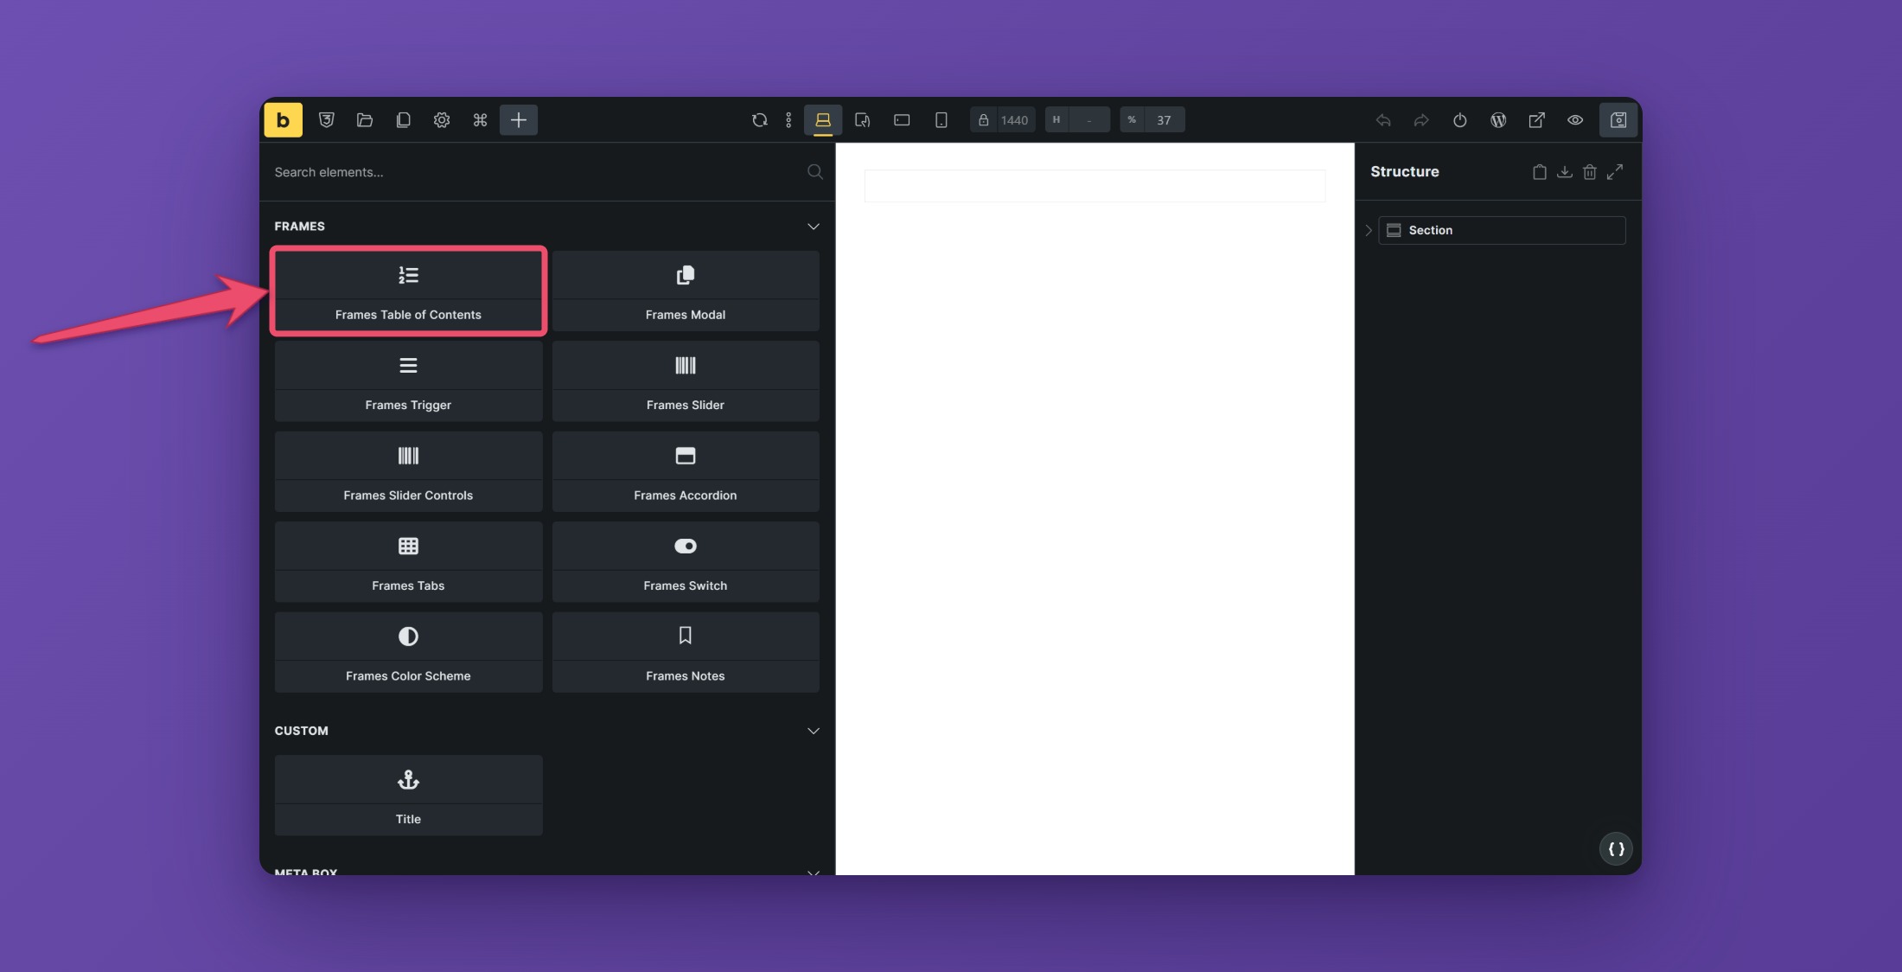The image size is (1902, 972).
Task: Add the Frames Accordion element
Action: (686, 472)
